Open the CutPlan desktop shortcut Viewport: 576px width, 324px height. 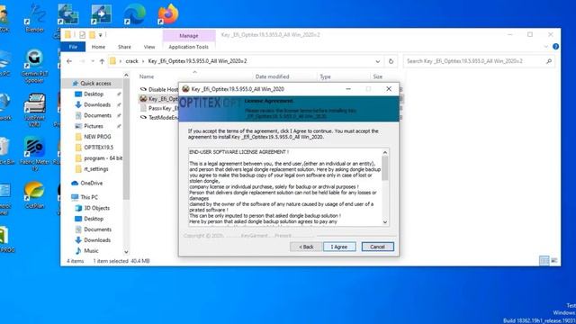point(34,194)
